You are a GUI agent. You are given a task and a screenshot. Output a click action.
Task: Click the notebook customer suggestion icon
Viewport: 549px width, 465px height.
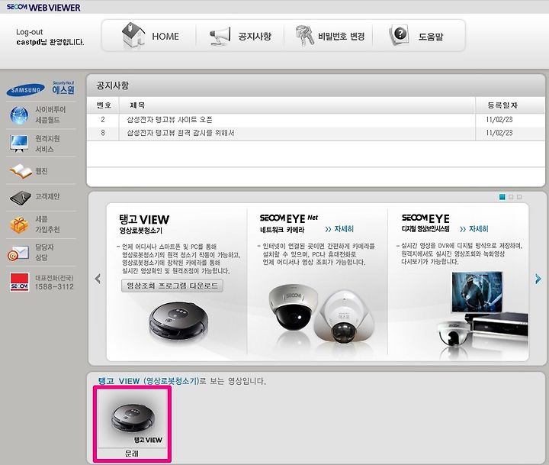pos(20,198)
